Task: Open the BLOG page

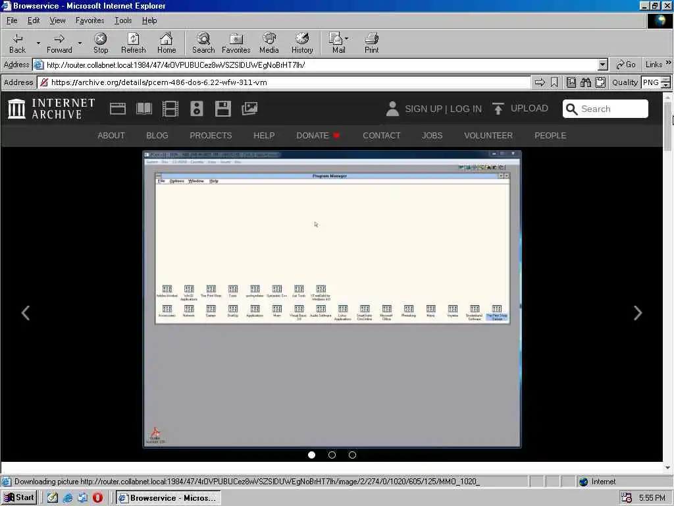Action: (157, 136)
